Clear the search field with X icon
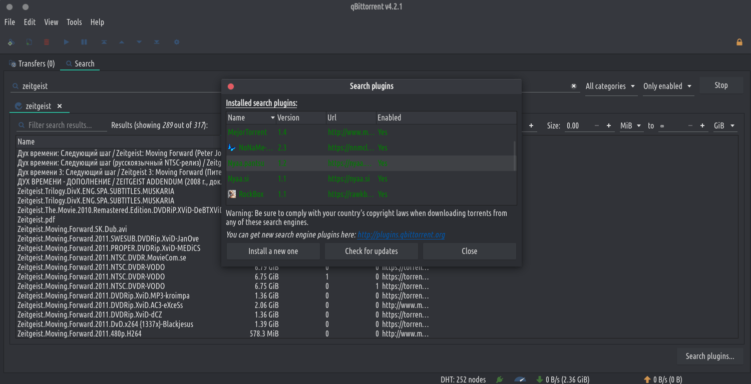 pyautogui.click(x=574, y=86)
